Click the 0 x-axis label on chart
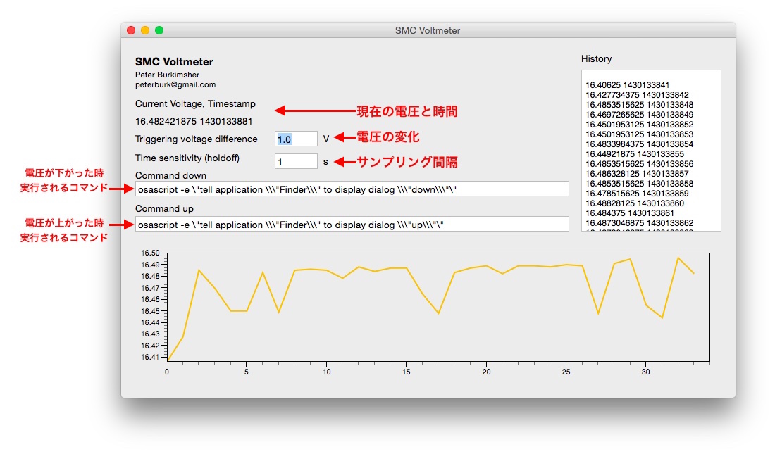The width and height of the screenshot is (775, 454). click(x=167, y=372)
